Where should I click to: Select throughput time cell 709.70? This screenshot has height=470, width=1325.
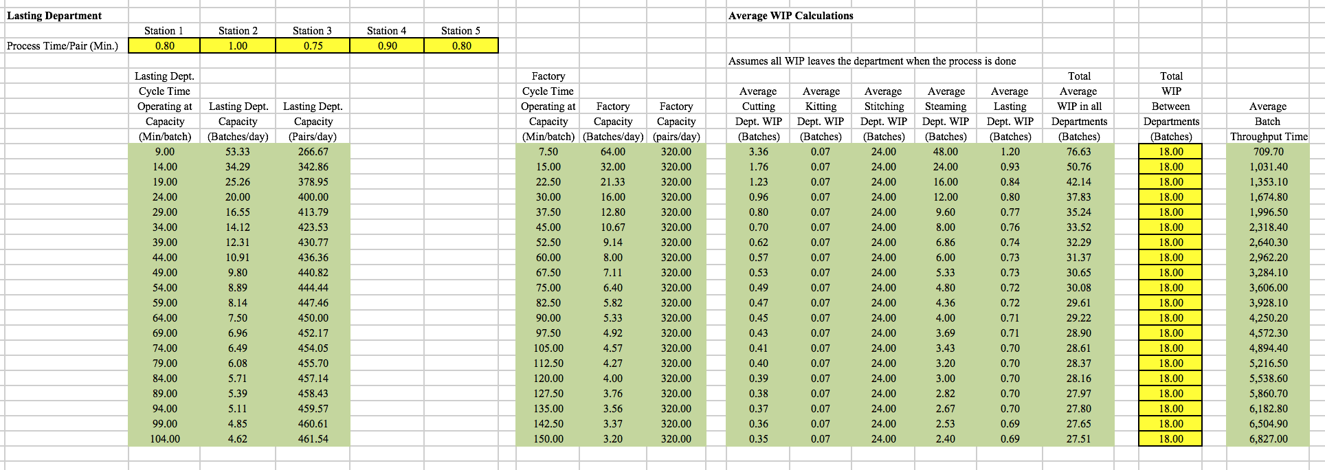tap(1269, 151)
